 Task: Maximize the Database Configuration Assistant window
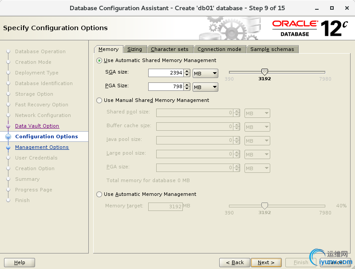[x=331, y=8]
